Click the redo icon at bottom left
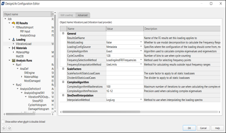The width and height of the screenshot is (226, 133). [9, 128]
